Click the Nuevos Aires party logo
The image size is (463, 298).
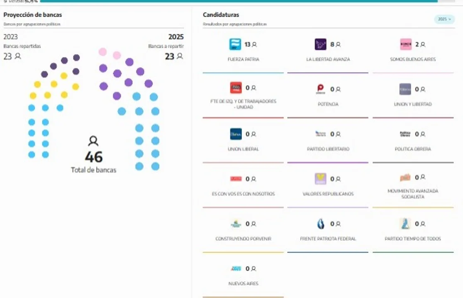236,269
